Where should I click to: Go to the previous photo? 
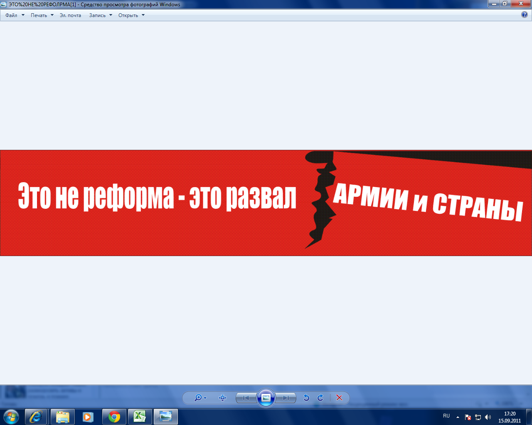pyautogui.click(x=246, y=398)
